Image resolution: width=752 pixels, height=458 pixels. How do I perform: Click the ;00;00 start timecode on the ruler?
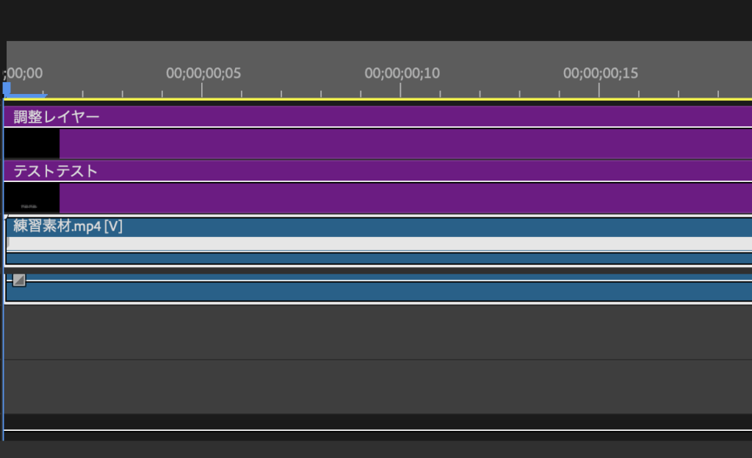coord(25,74)
